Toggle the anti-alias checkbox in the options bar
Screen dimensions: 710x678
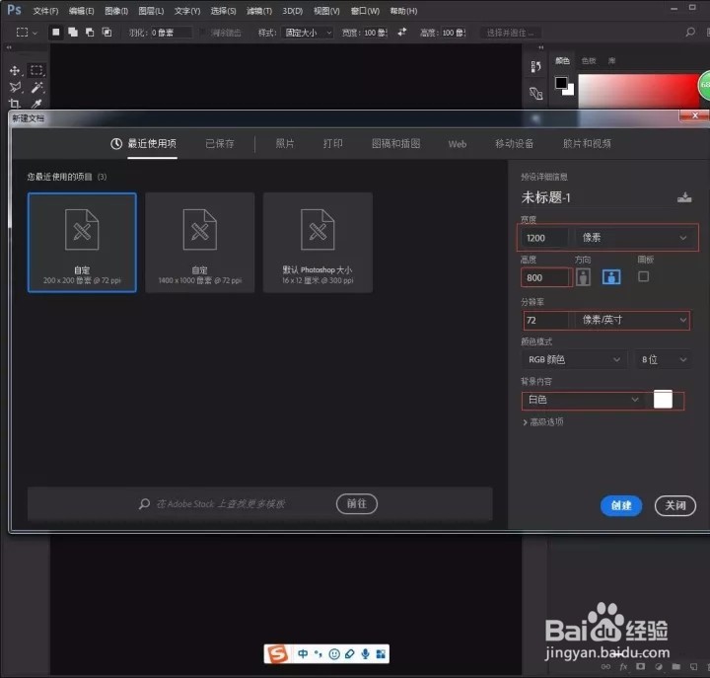(202, 33)
